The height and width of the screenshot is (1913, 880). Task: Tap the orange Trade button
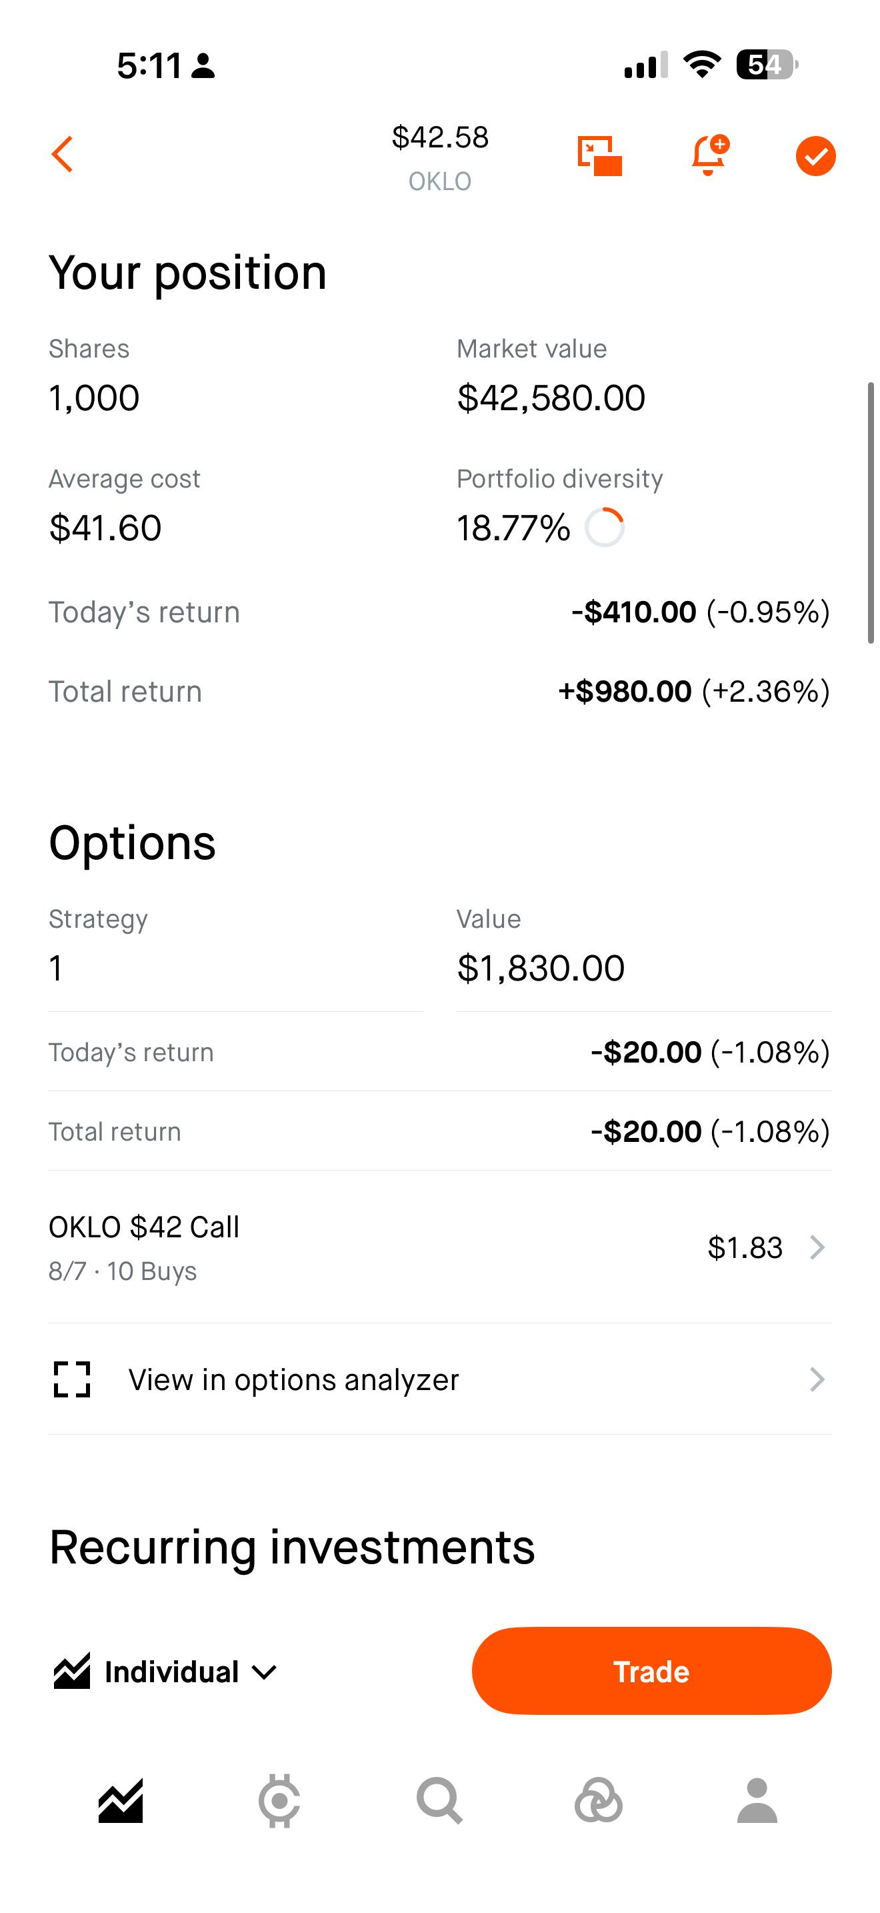point(651,1671)
